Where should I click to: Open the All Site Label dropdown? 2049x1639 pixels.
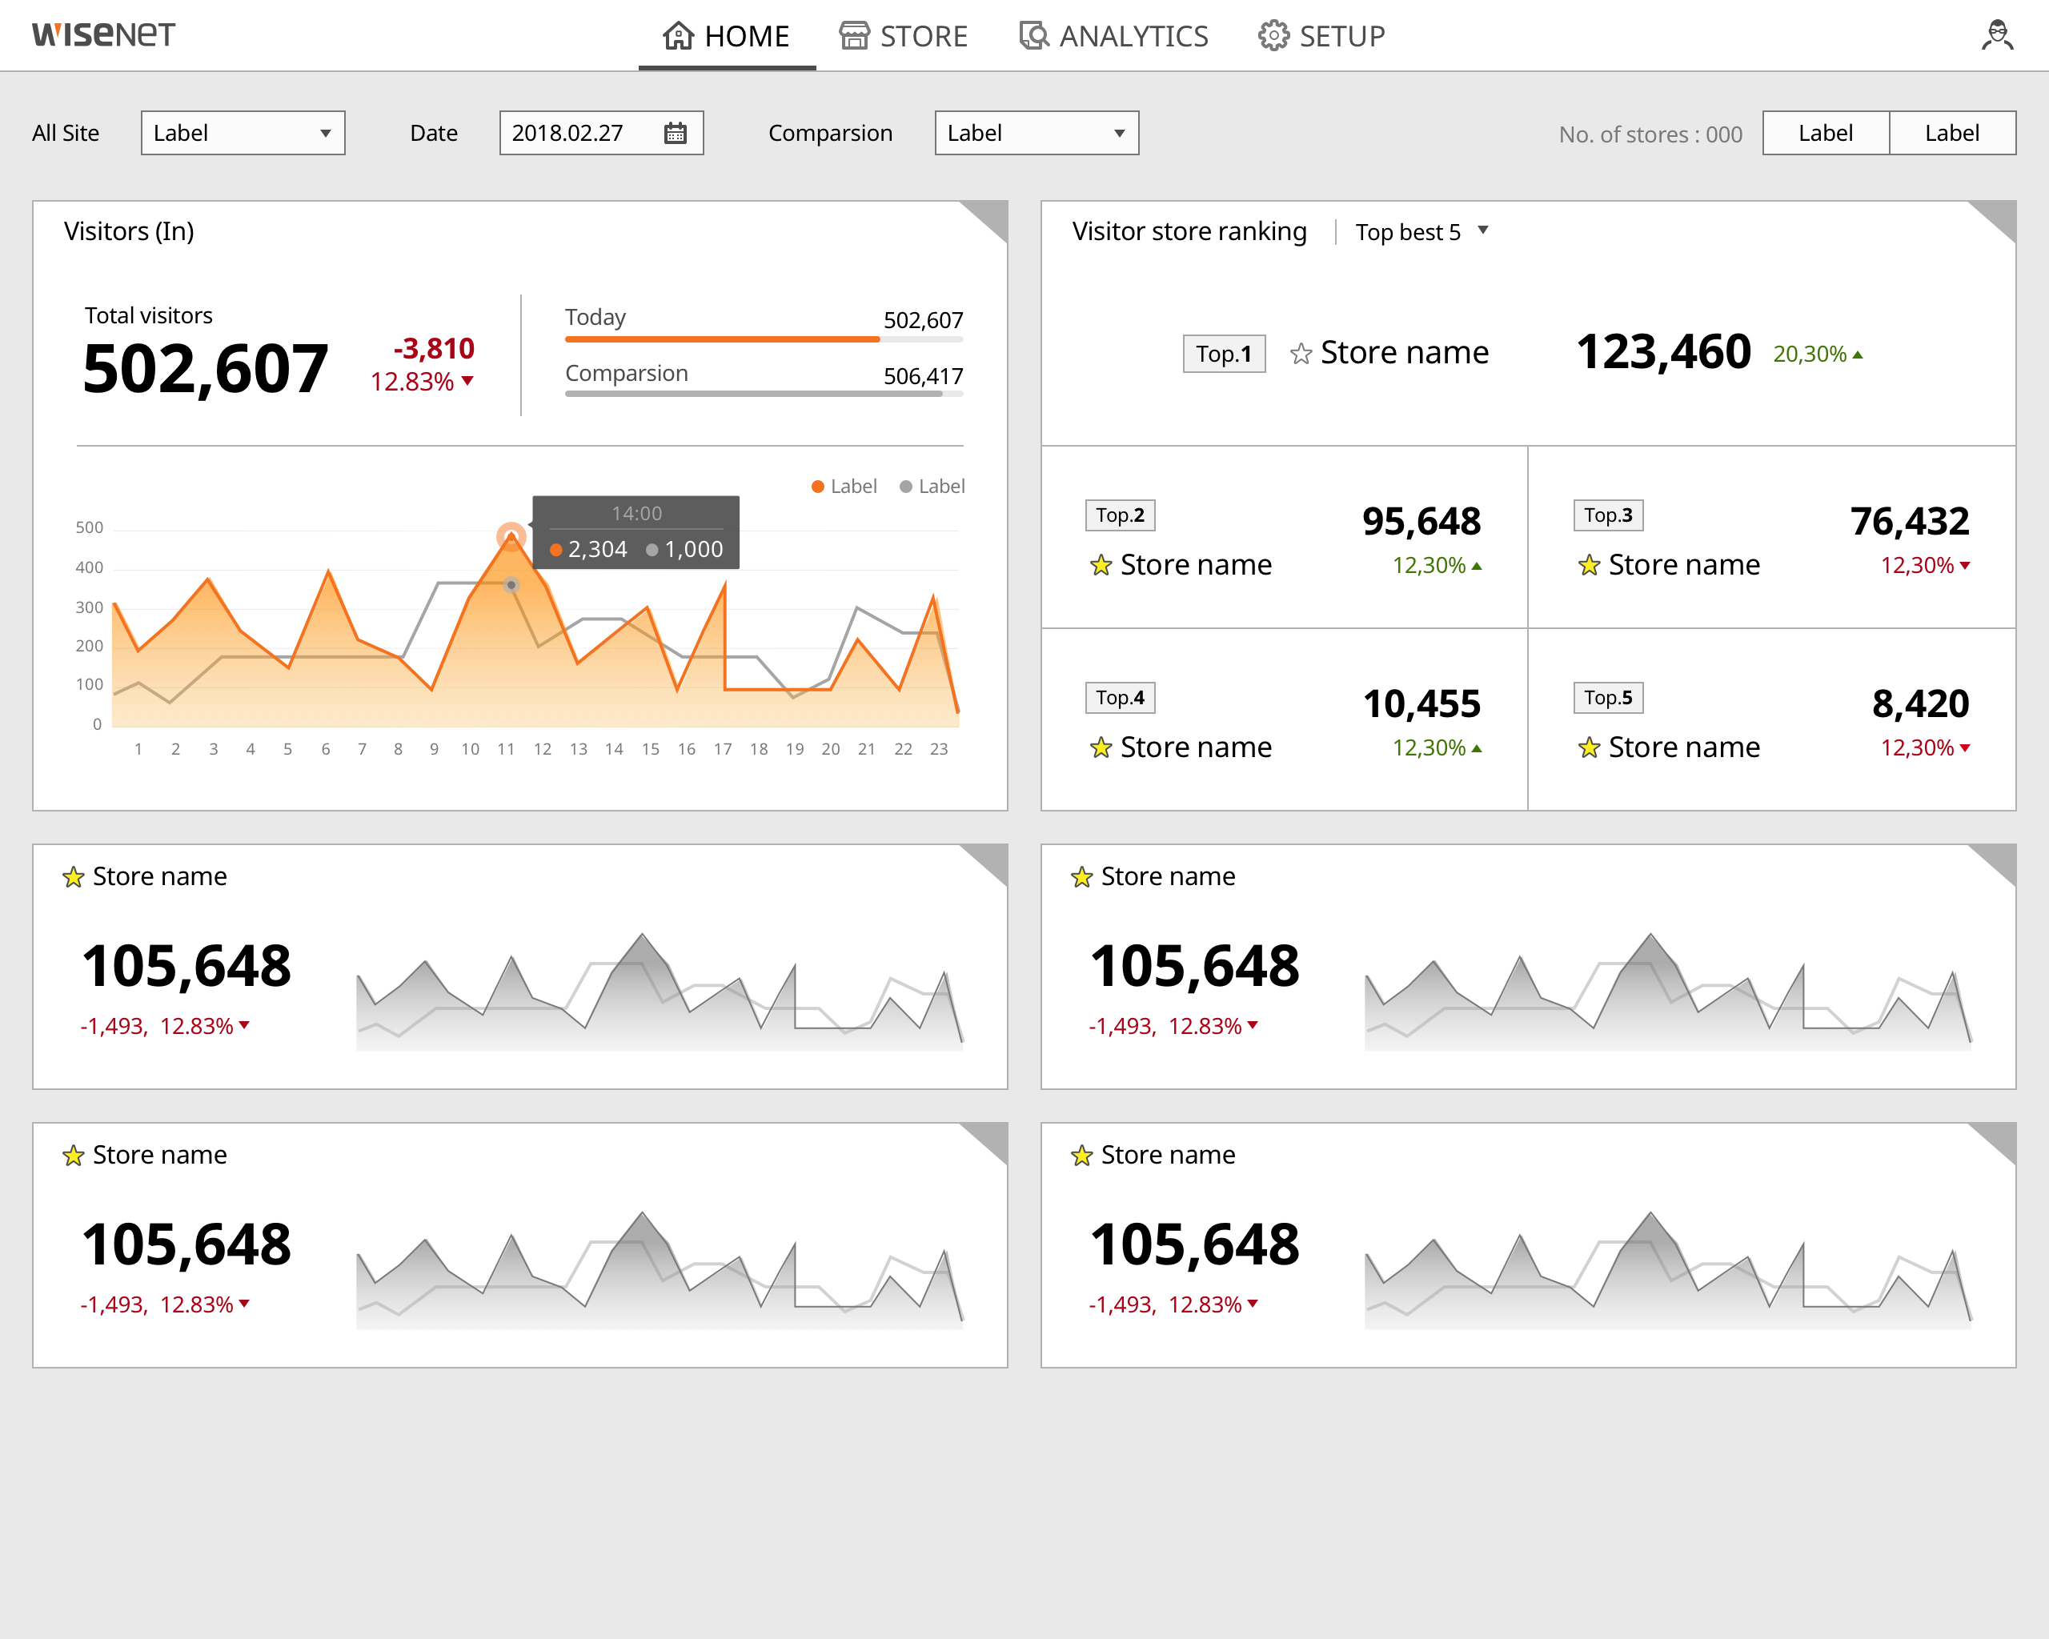click(243, 133)
